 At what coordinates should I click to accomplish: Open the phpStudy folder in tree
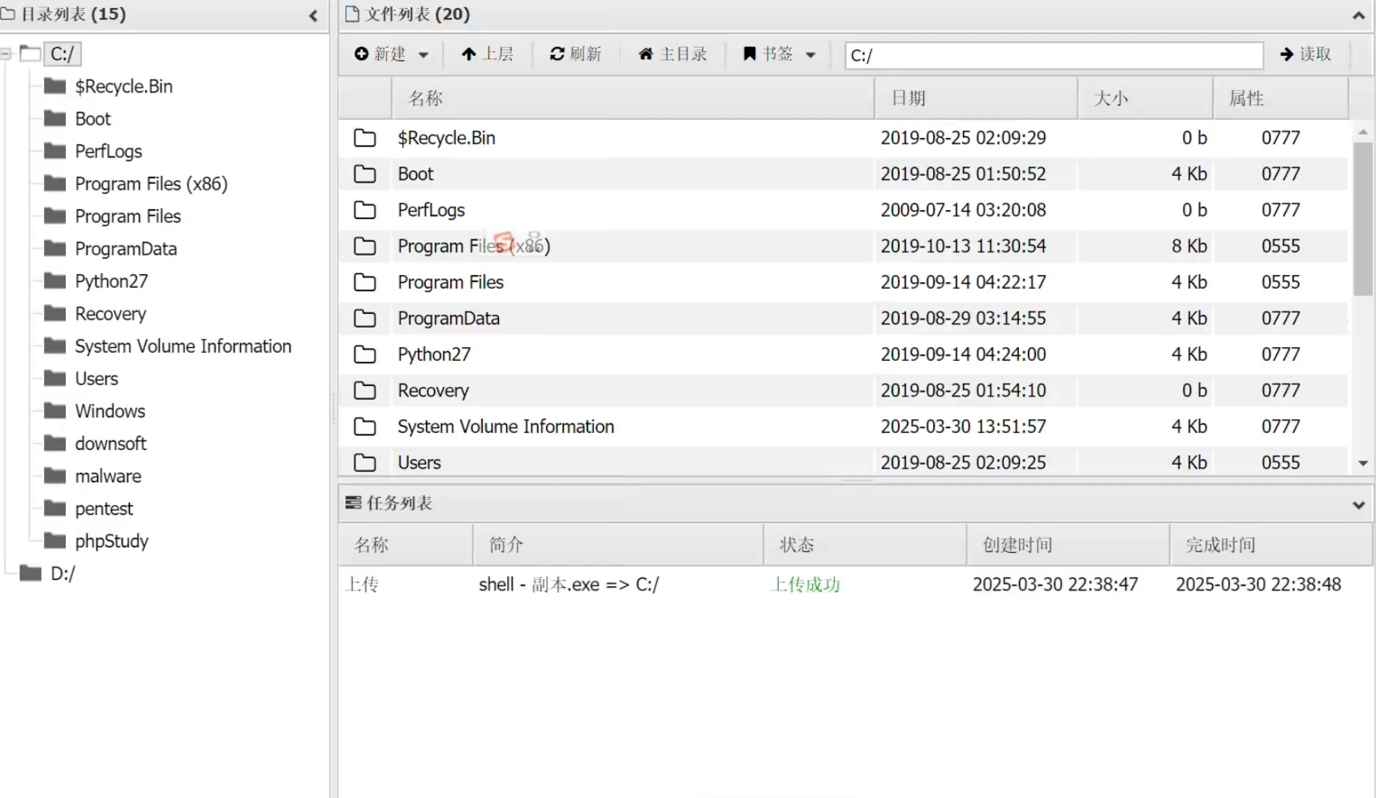pos(111,541)
